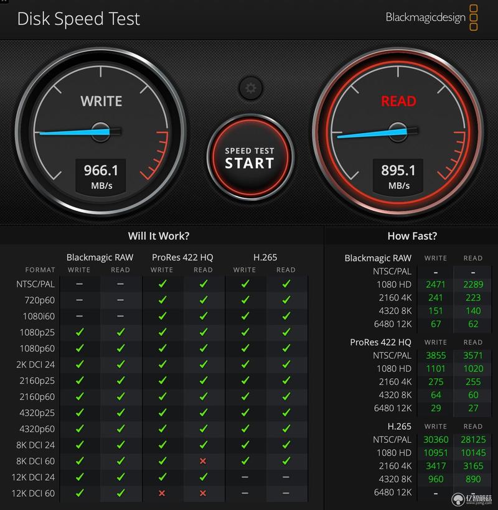Click the 12K DCI 60 format row label
This screenshot has width=498, height=510.
pyautogui.click(x=33, y=493)
